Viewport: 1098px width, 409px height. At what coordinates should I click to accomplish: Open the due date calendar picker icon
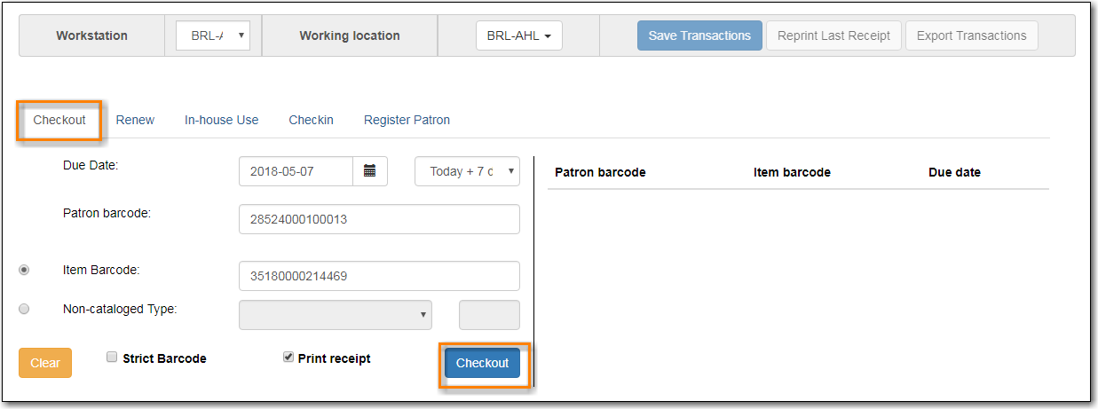tap(369, 171)
